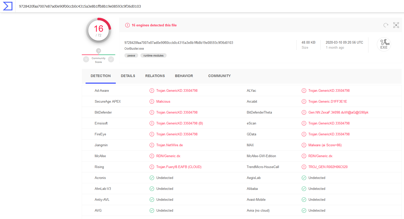Click the 2020-03-10 09:20:56 UTC date
404x219 pixels.
pos(344,42)
